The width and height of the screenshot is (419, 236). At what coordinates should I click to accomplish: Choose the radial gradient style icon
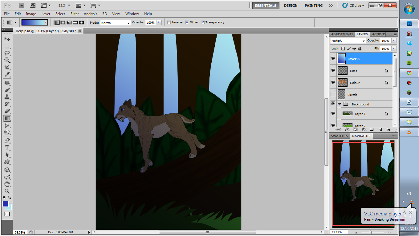pyautogui.click(x=63, y=22)
